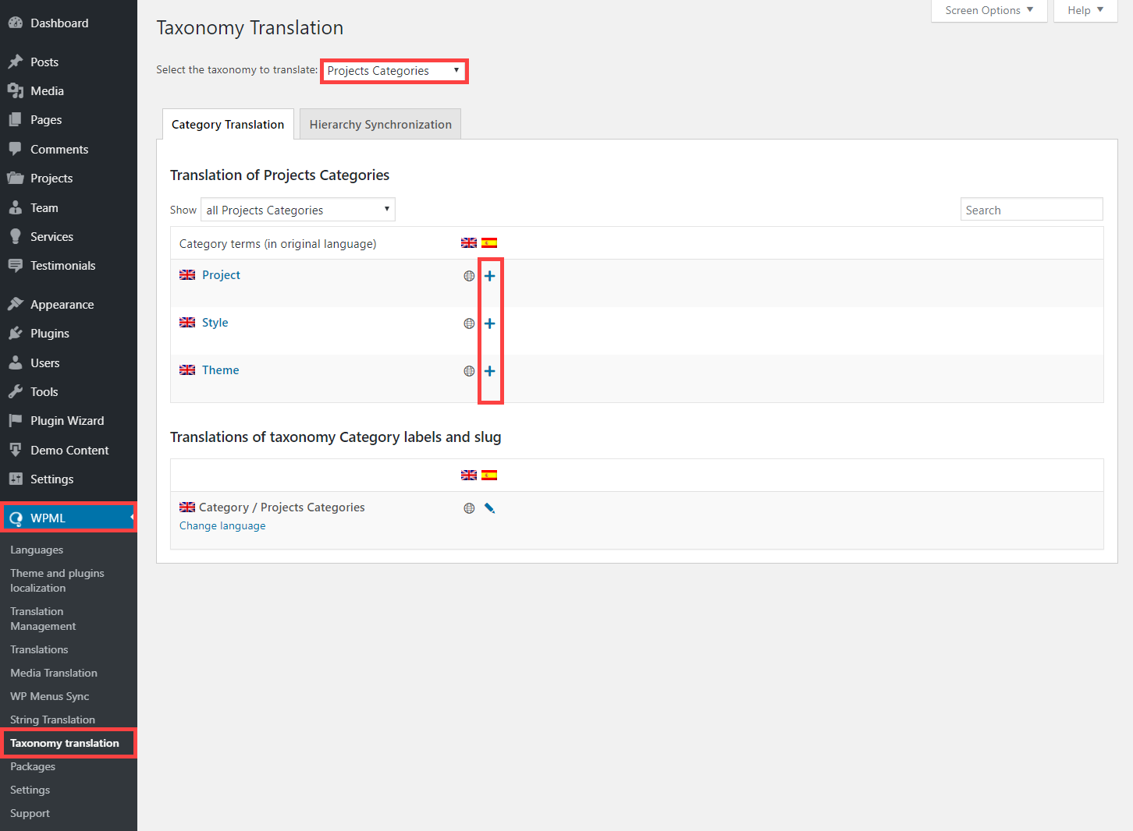This screenshot has width=1133, height=831.
Task: Click the sidebar Settings icon above WPML
Action: (16, 479)
